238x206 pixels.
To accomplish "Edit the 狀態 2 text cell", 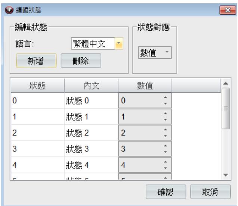I will coord(91,133).
